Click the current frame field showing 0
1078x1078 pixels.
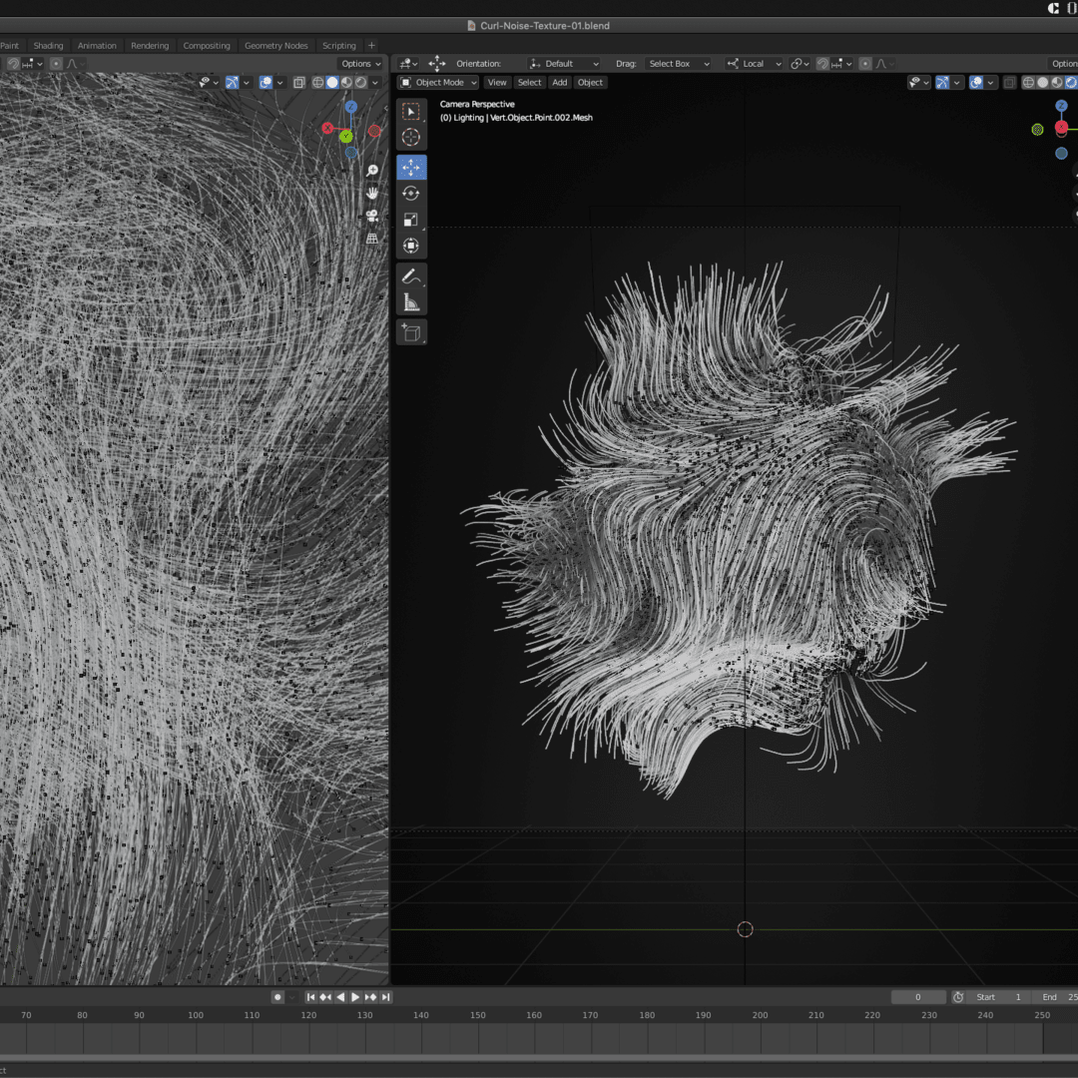coord(917,997)
